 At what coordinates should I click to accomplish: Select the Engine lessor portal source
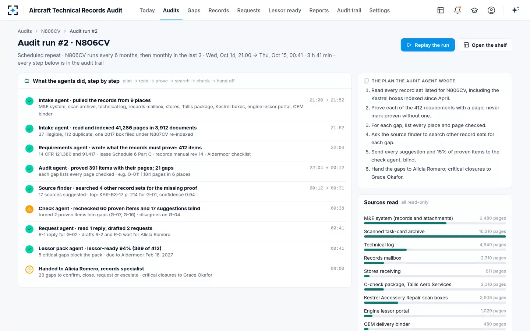coord(435,313)
